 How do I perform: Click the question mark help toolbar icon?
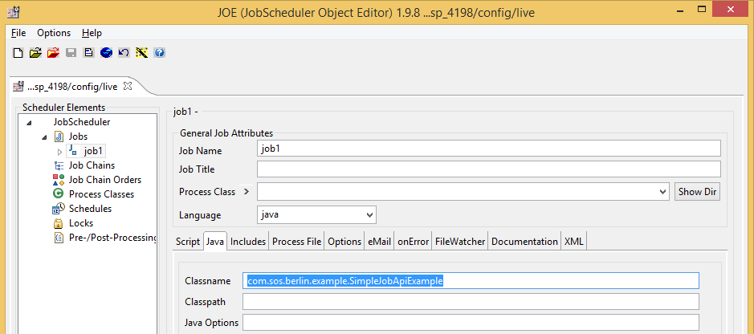tap(159, 53)
